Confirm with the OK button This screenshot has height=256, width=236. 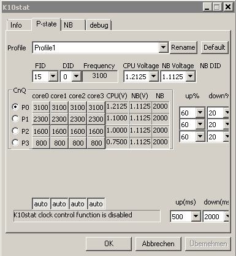(108, 244)
